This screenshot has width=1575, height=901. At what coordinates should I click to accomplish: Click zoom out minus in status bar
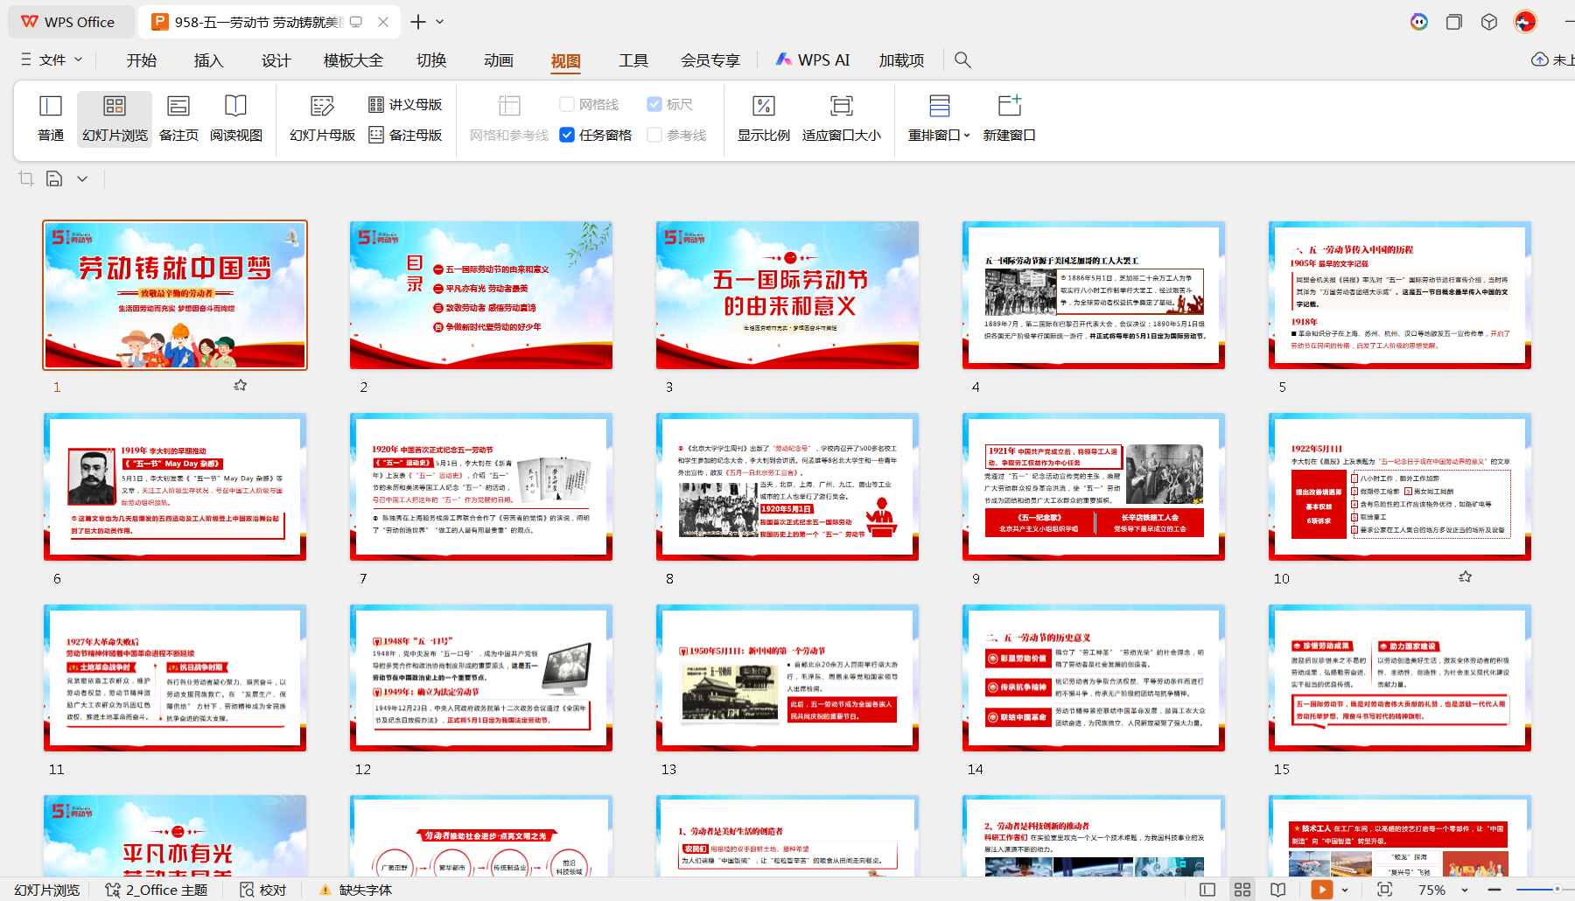(1494, 890)
